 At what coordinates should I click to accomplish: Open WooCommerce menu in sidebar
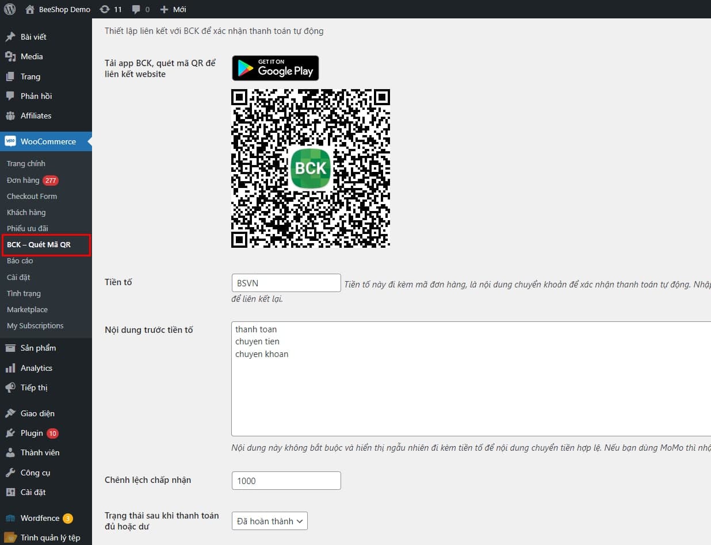click(x=48, y=141)
